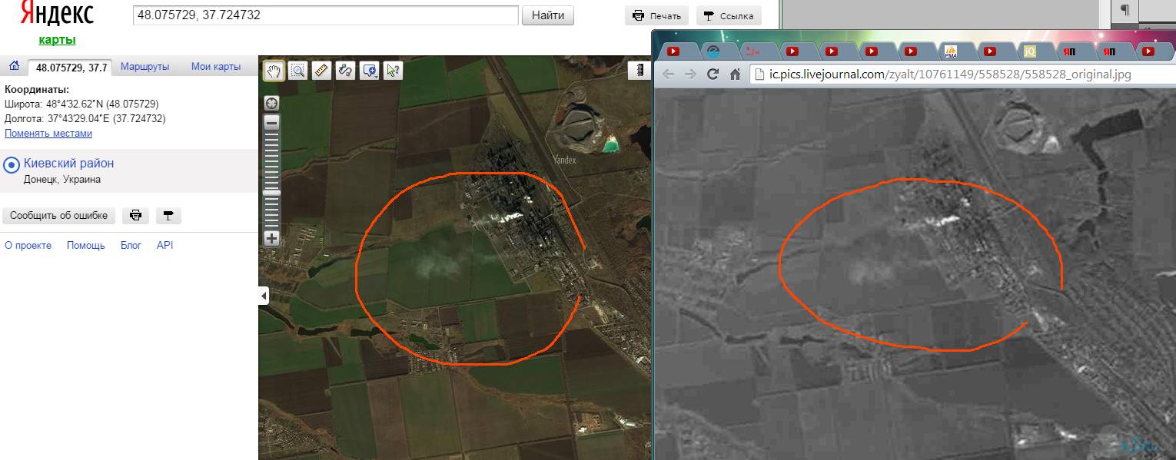The width and height of the screenshot is (1176, 460).
Task: Click the Долгота 37°43'29.04"E text
Action: [85, 118]
